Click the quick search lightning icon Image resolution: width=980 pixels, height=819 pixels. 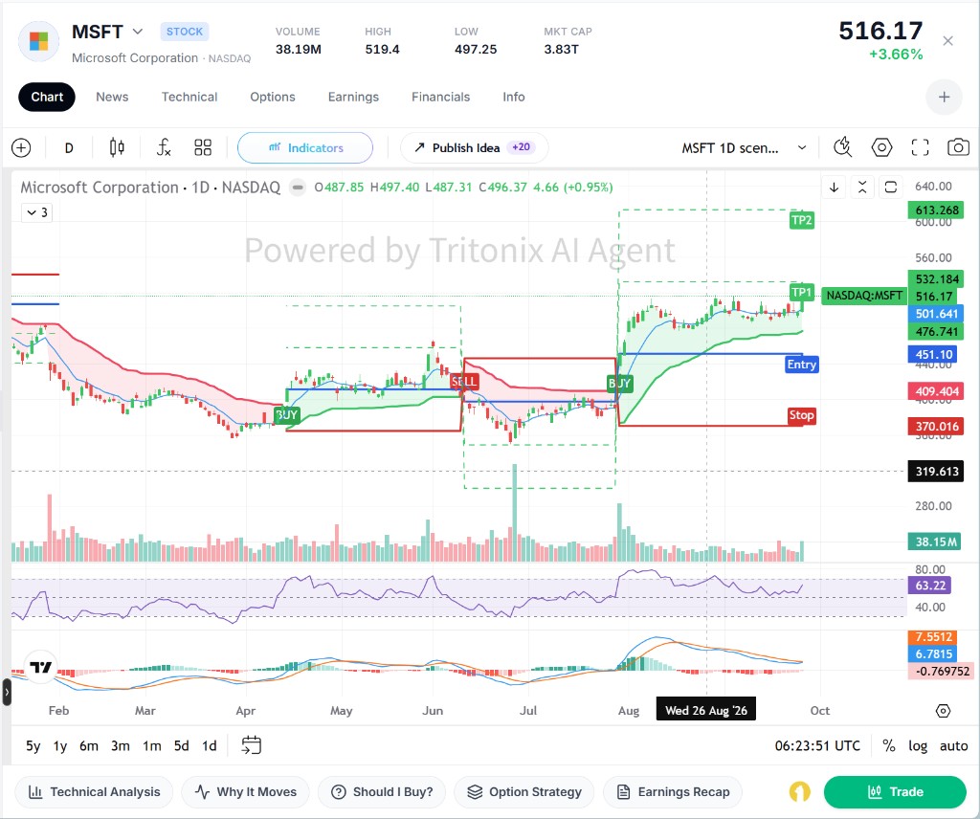point(843,148)
